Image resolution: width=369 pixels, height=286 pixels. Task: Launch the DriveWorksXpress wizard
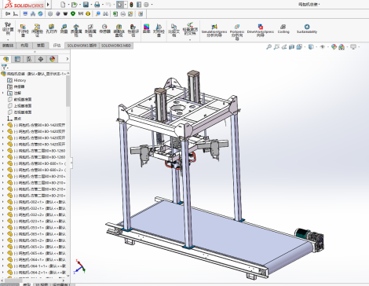pos(261,31)
